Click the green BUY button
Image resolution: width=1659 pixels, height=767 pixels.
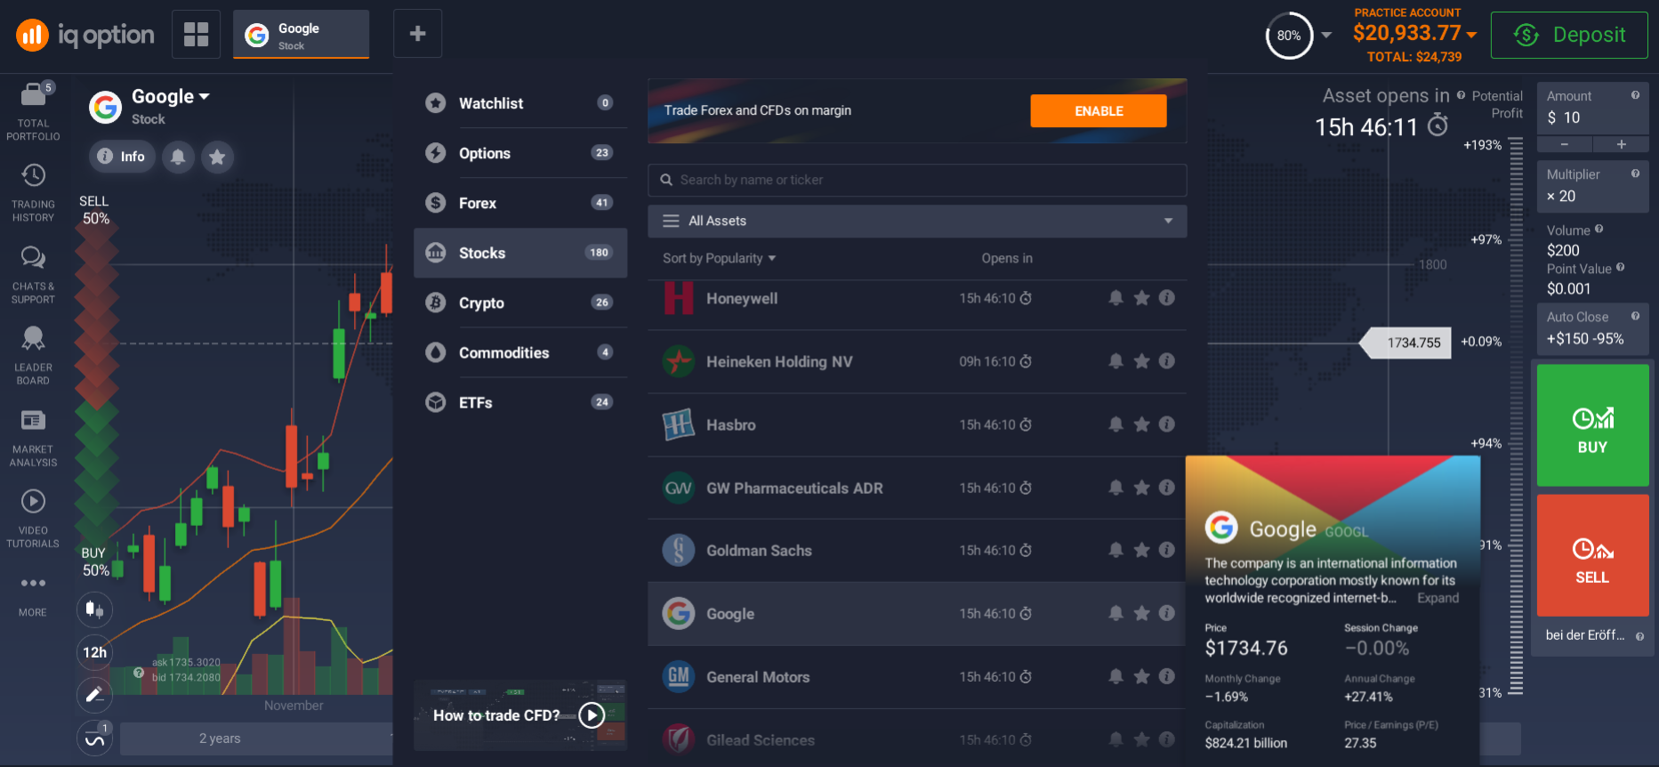coord(1592,425)
